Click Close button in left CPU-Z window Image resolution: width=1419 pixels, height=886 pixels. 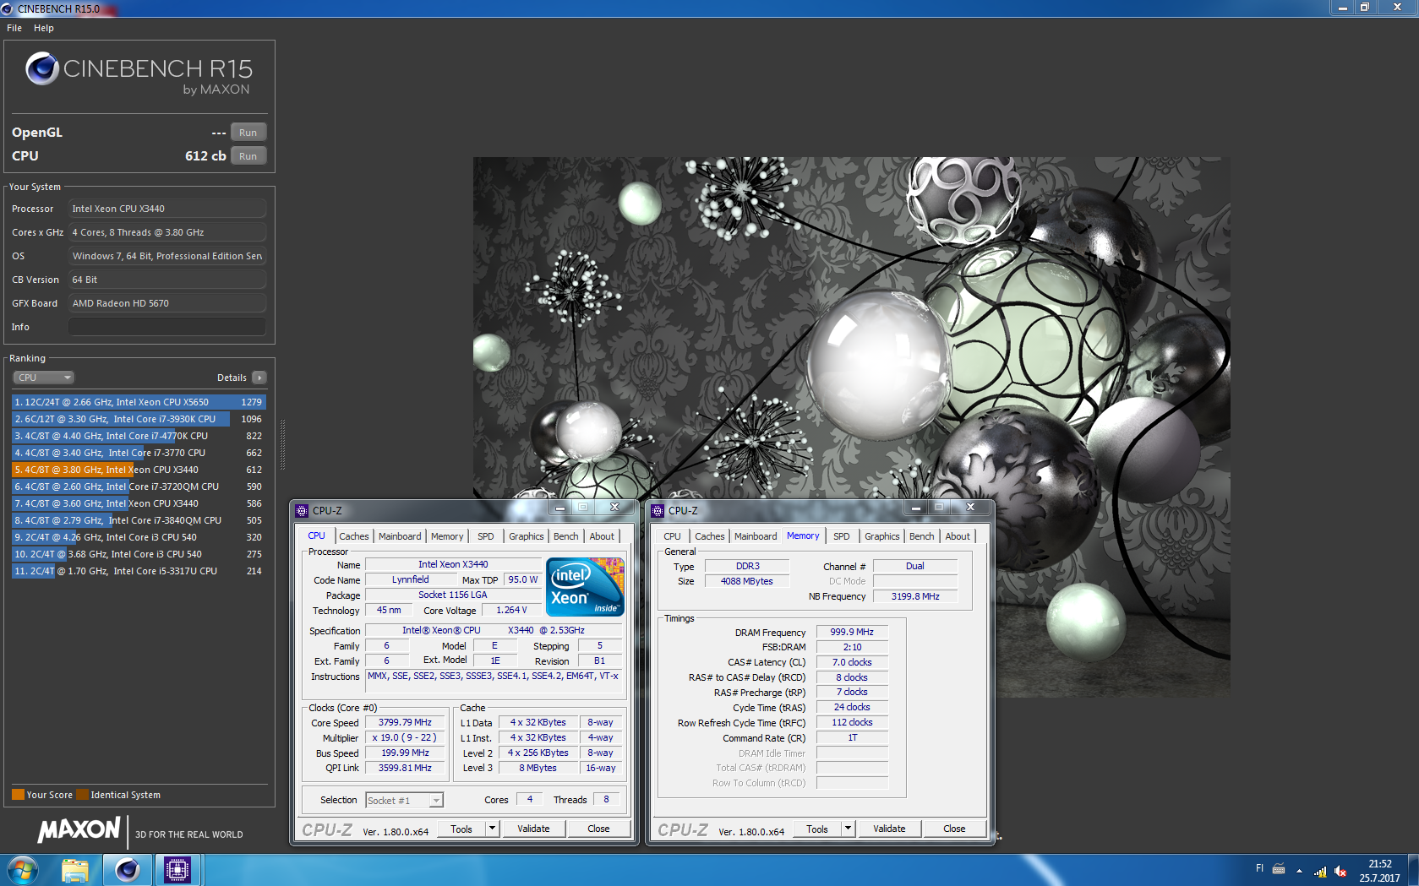click(x=598, y=829)
